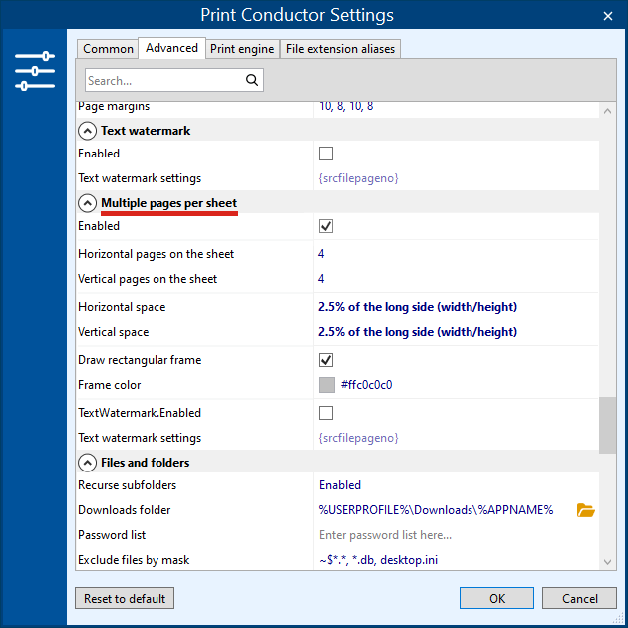Click the Horizontal space value
This screenshot has width=628, height=628.
coord(418,307)
